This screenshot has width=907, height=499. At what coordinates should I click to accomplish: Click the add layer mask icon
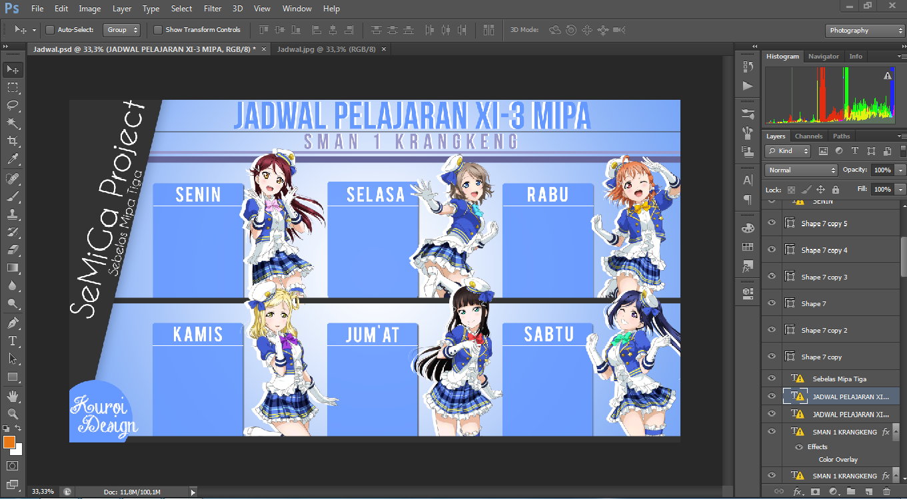(x=815, y=492)
